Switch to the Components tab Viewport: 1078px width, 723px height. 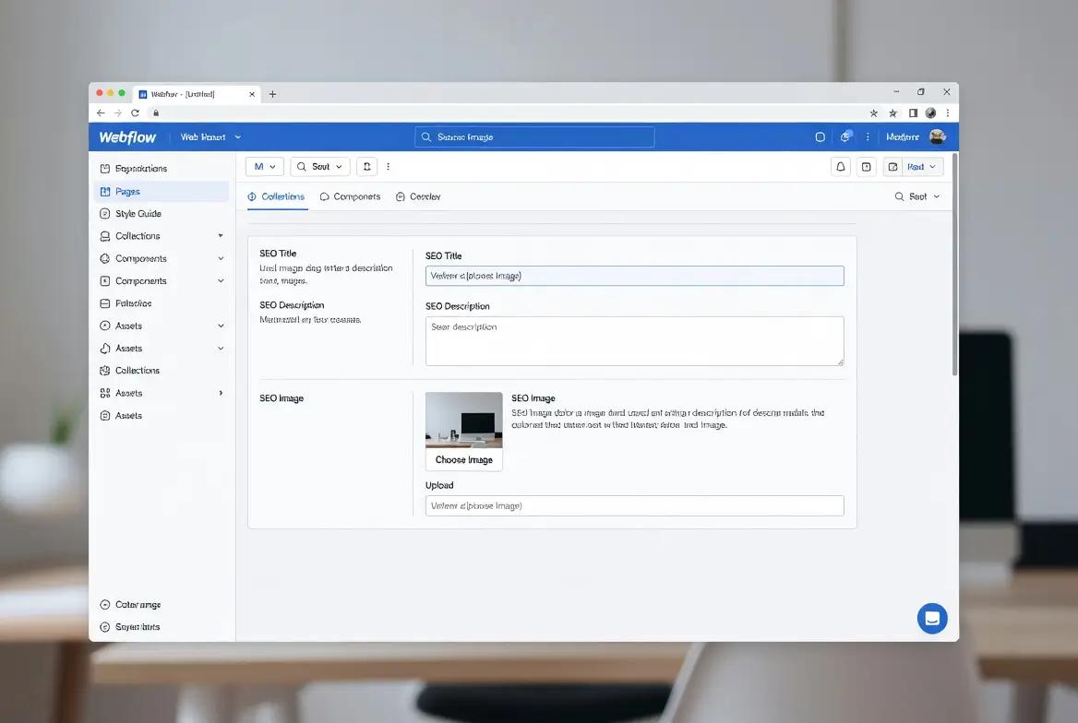tap(350, 196)
